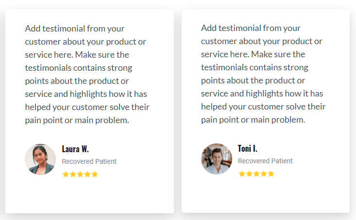Select the Laura W. name heading
The image size is (356, 220).
(75, 149)
